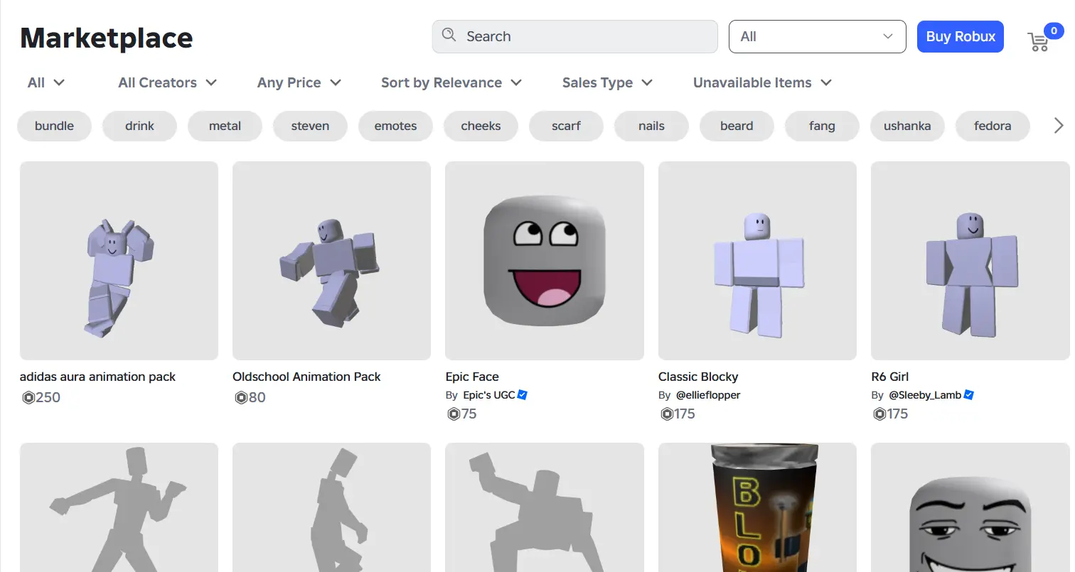Open the R6 Girl item thumbnail
Image resolution: width=1075 pixels, height=572 pixels.
[970, 260]
